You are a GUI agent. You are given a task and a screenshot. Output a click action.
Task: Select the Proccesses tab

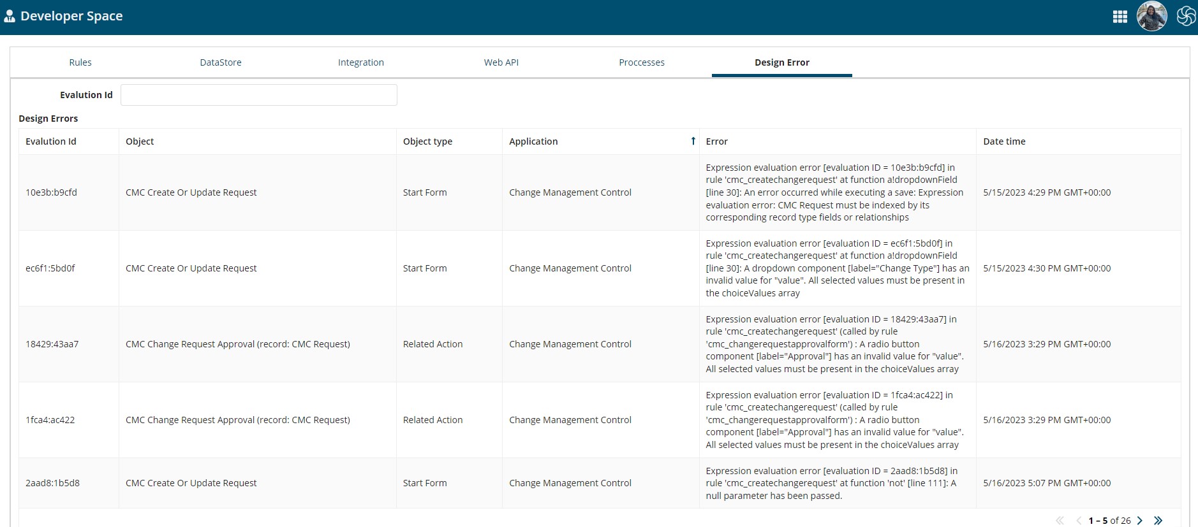point(642,62)
